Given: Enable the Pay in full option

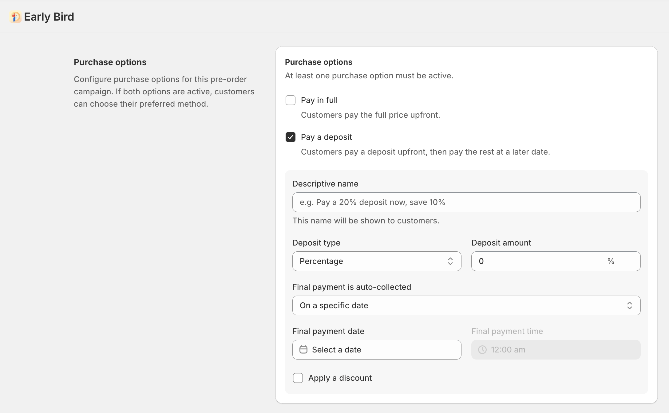Looking at the screenshot, I should click(290, 100).
